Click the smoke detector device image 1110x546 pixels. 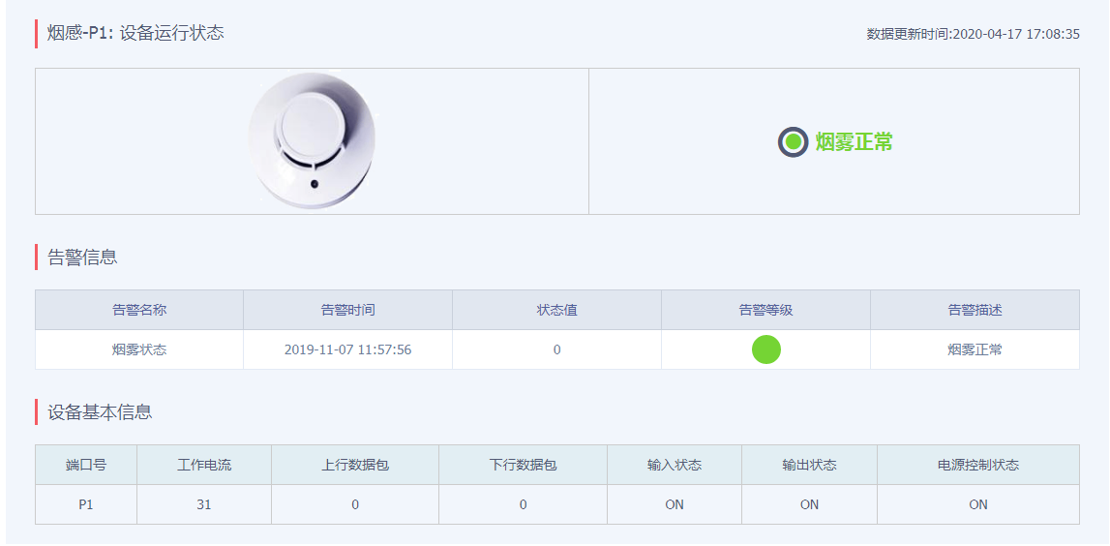(x=312, y=141)
